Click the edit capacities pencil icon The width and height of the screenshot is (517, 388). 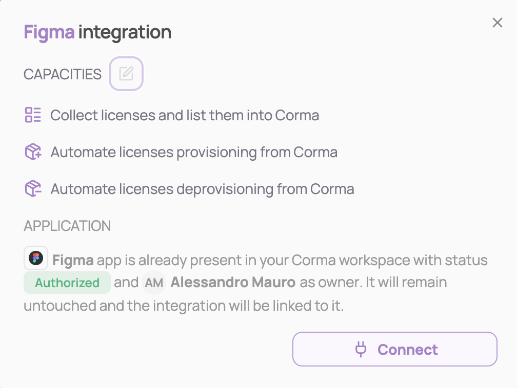[126, 74]
